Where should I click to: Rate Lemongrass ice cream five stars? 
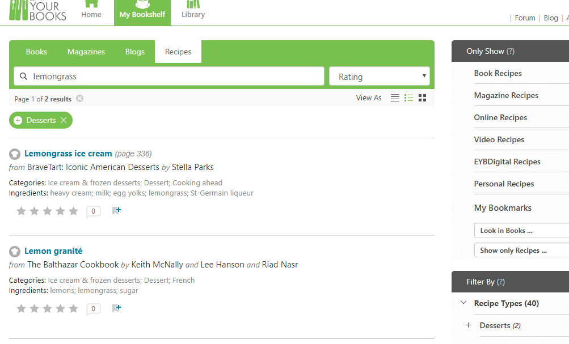(x=73, y=211)
